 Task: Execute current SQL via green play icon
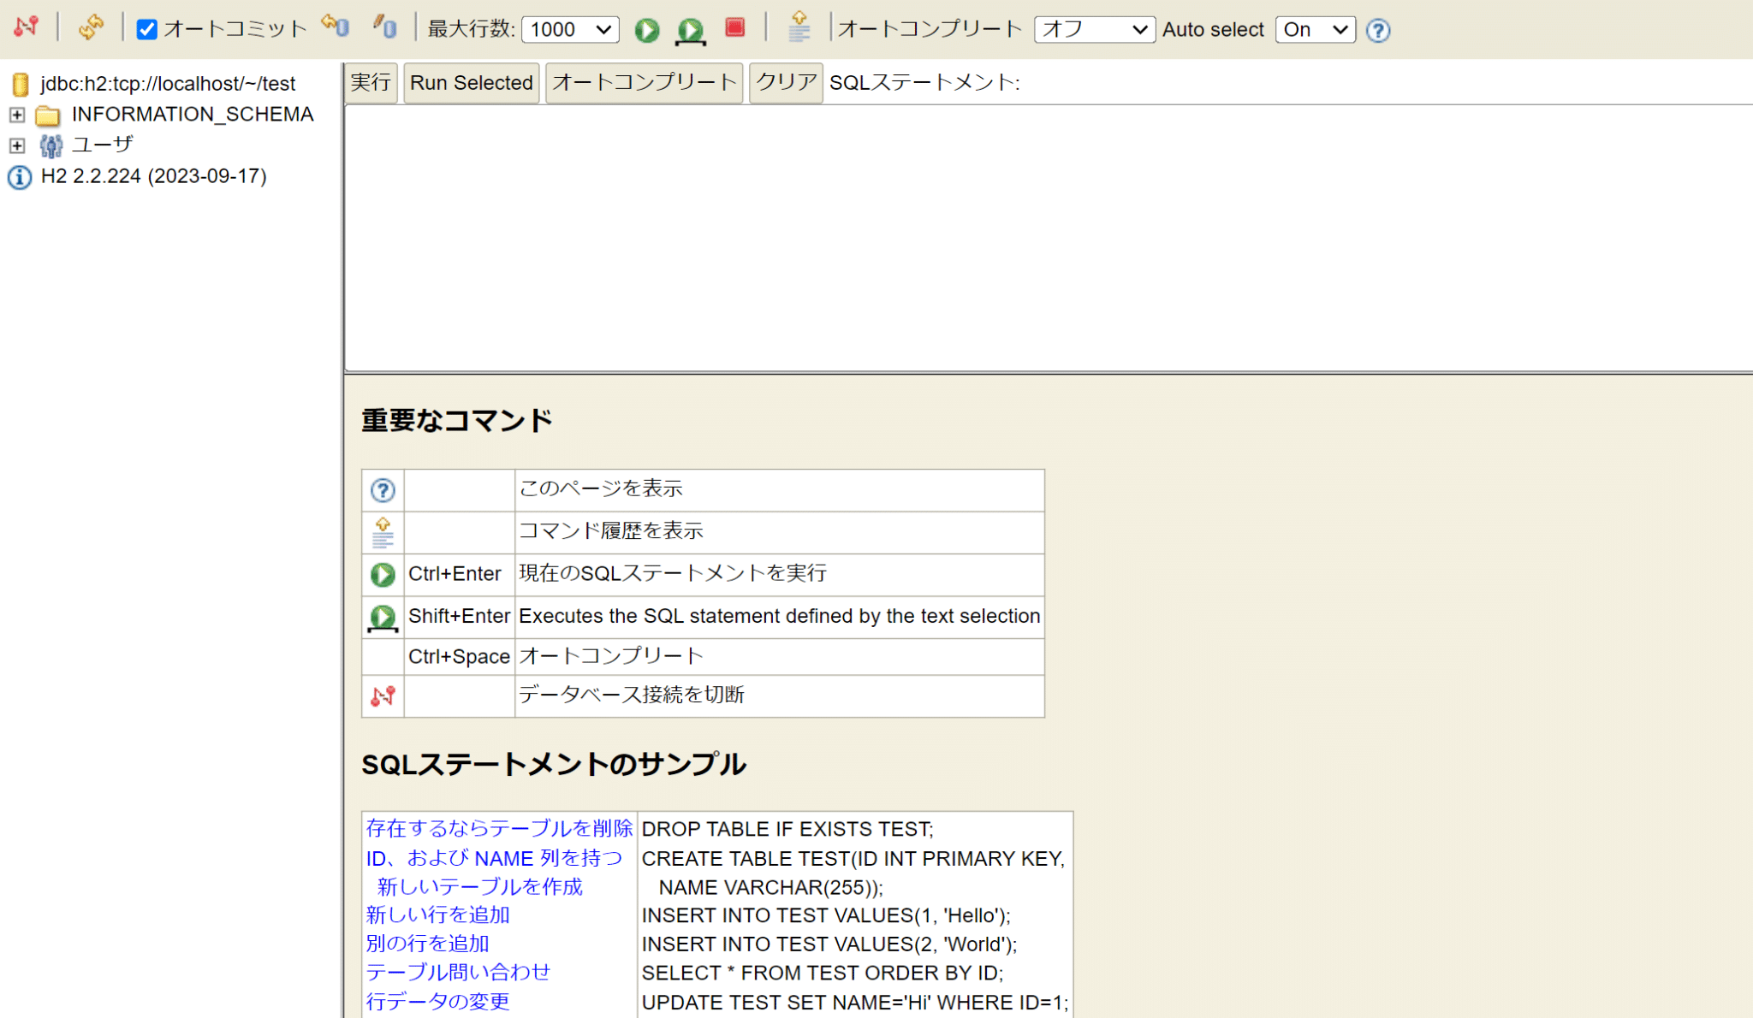tap(647, 29)
